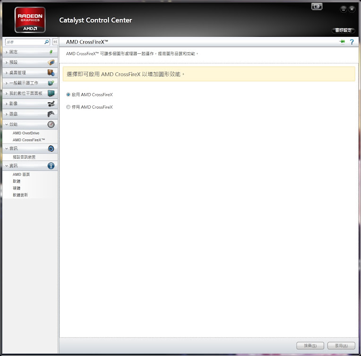361x356 pixels.
Task: Open AMD CrossFireX™ sidebar item
Action: click(29, 140)
